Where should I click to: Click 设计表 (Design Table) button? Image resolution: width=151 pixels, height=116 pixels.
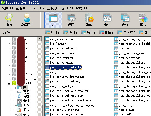pyautogui.click(x=71, y=32)
